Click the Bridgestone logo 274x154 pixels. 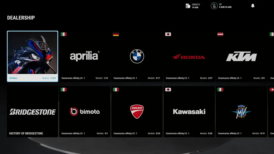click(x=32, y=112)
